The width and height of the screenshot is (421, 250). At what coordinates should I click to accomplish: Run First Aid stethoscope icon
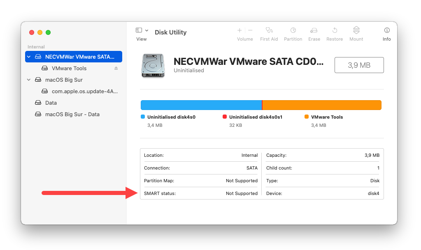[269, 30]
